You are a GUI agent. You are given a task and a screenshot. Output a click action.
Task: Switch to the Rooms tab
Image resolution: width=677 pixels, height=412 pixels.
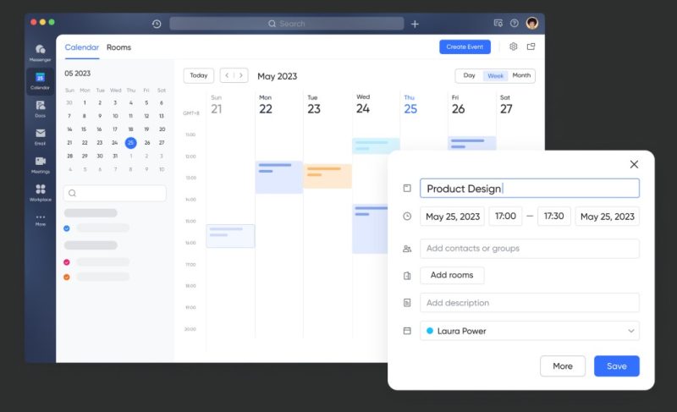pos(118,47)
